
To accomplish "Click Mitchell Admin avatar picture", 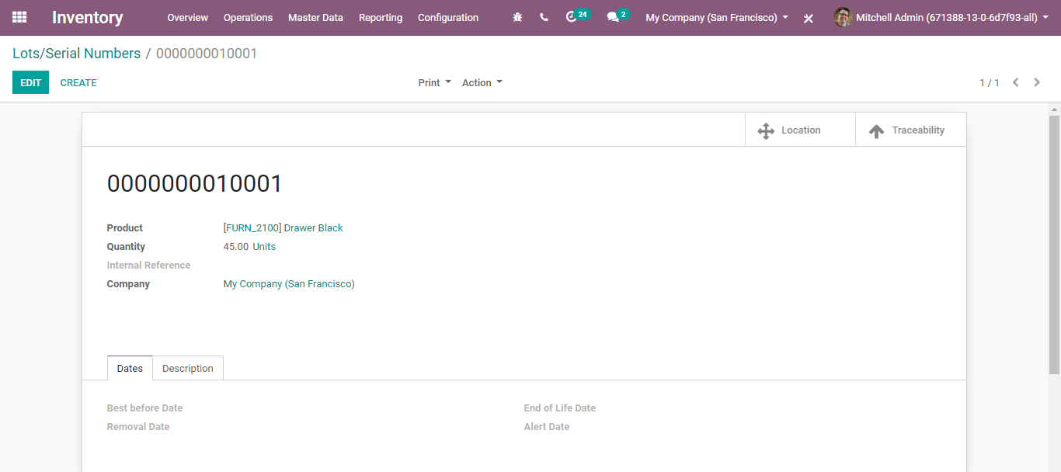I will pyautogui.click(x=843, y=17).
